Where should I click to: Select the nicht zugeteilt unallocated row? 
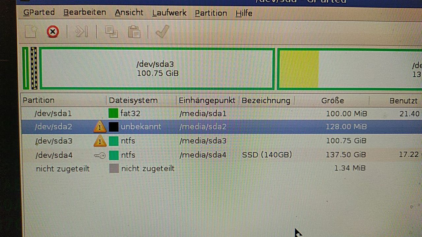coord(222,169)
